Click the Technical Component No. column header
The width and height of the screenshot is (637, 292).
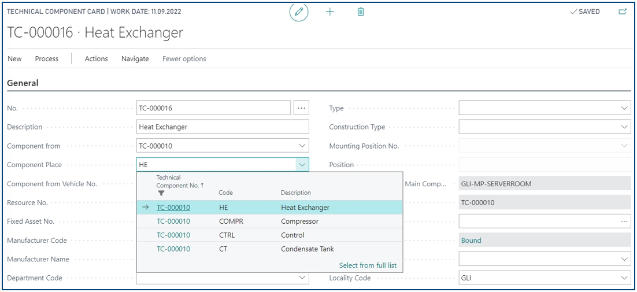point(180,181)
